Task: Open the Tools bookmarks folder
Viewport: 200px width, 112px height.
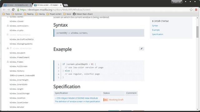Action: point(6,14)
